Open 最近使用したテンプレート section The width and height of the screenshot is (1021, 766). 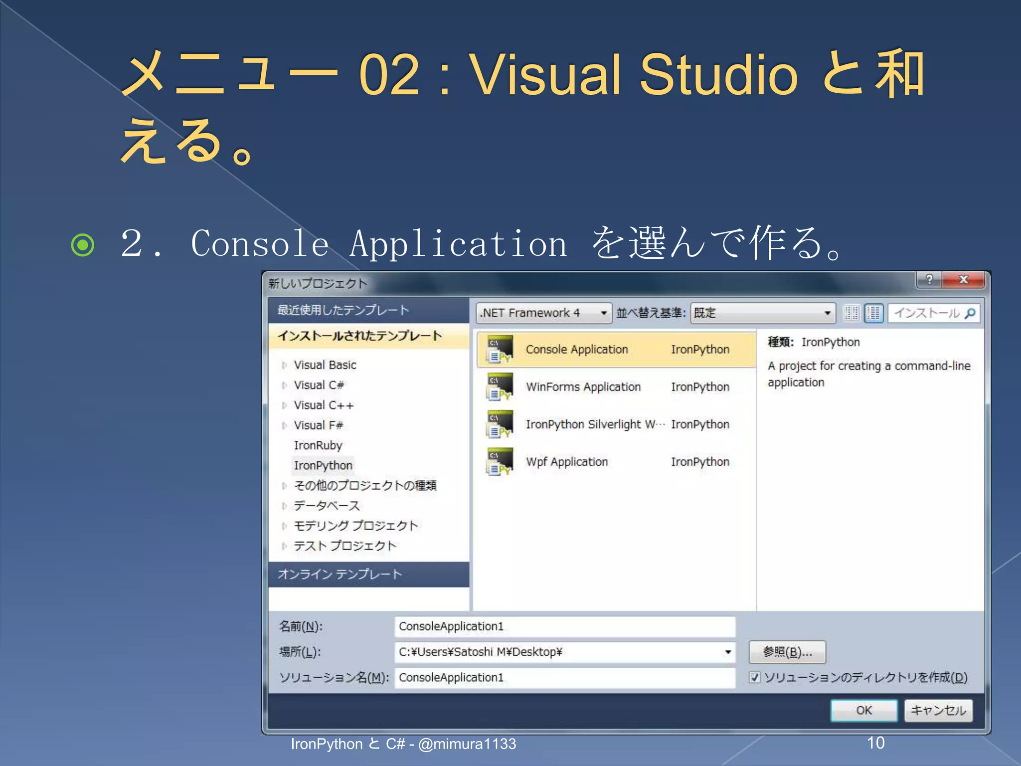pos(368,310)
